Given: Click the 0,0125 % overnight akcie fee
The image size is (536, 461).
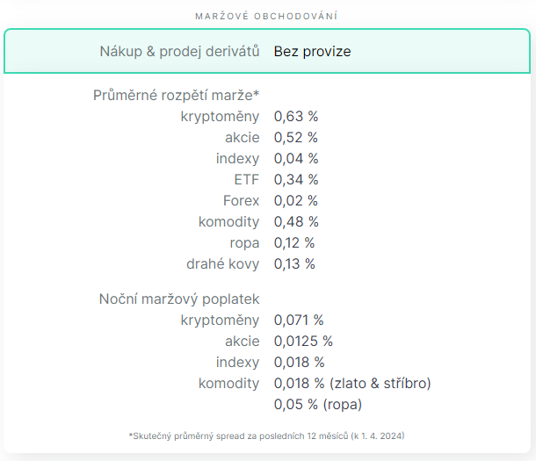Looking at the screenshot, I should tap(303, 341).
